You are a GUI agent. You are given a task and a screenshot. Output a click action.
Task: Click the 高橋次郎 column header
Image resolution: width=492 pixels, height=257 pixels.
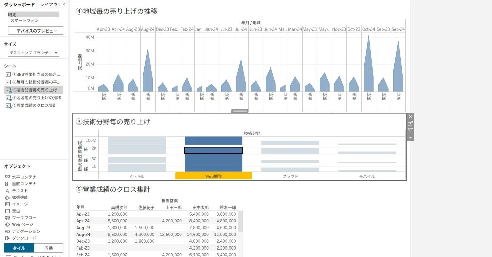[119, 207]
